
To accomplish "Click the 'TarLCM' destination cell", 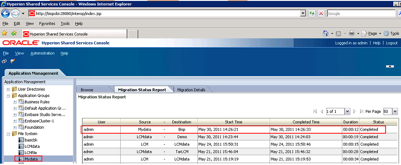I will 181,151.
